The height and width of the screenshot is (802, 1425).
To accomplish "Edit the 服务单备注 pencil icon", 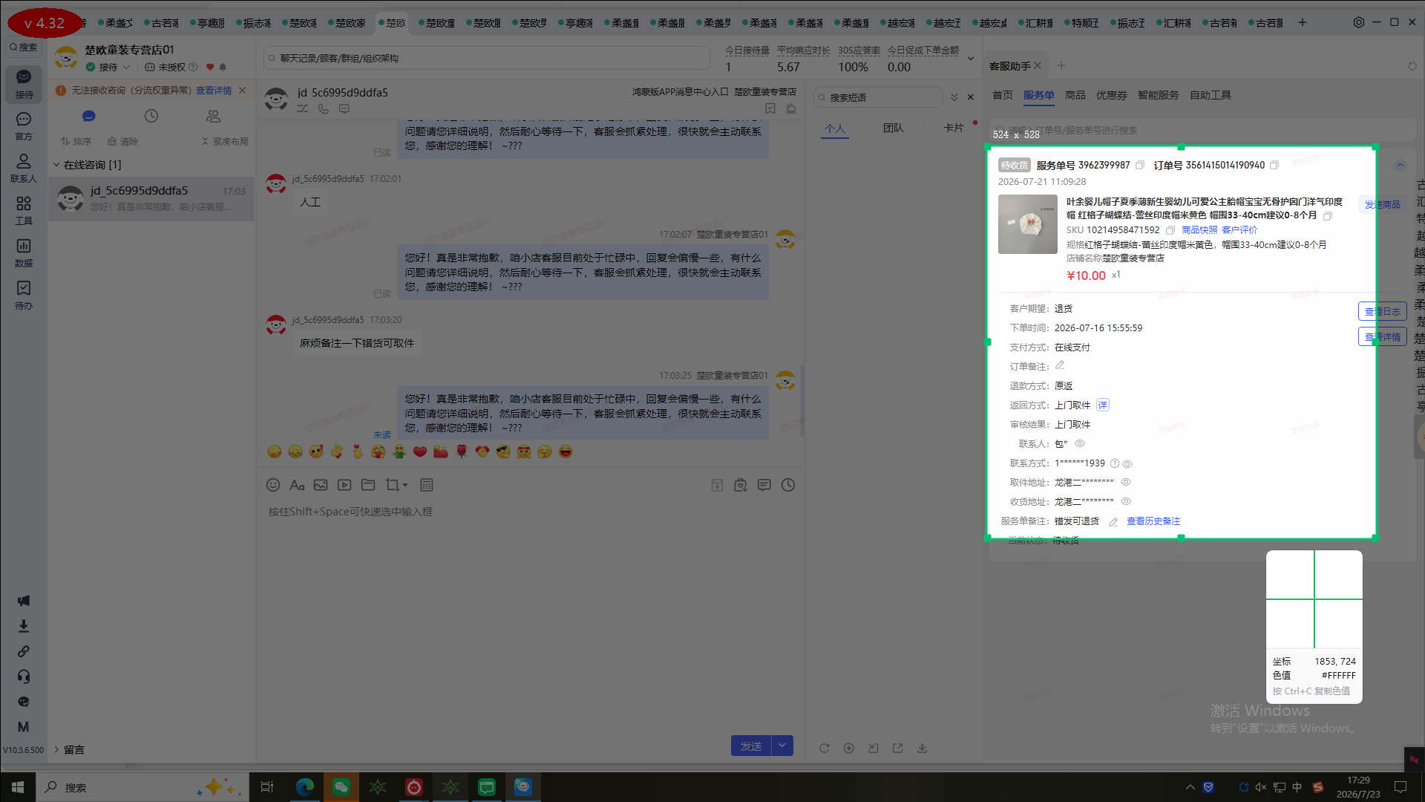I will [1113, 522].
